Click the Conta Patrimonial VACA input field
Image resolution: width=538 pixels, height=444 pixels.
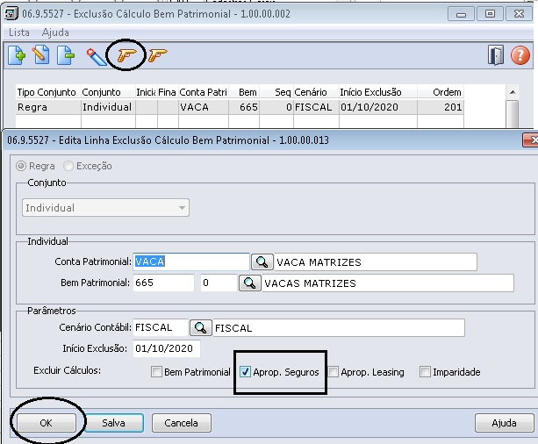pyautogui.click(x=191, y=261)
